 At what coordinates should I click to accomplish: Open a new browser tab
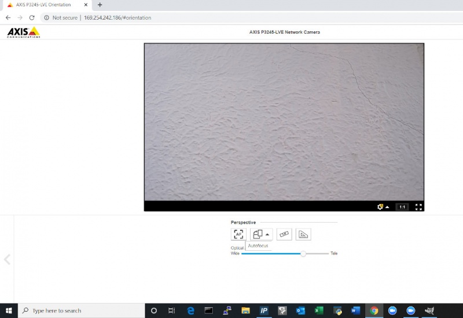point(100,5)
